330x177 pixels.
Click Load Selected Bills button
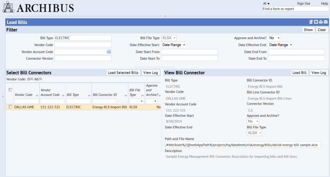point(123,73)
